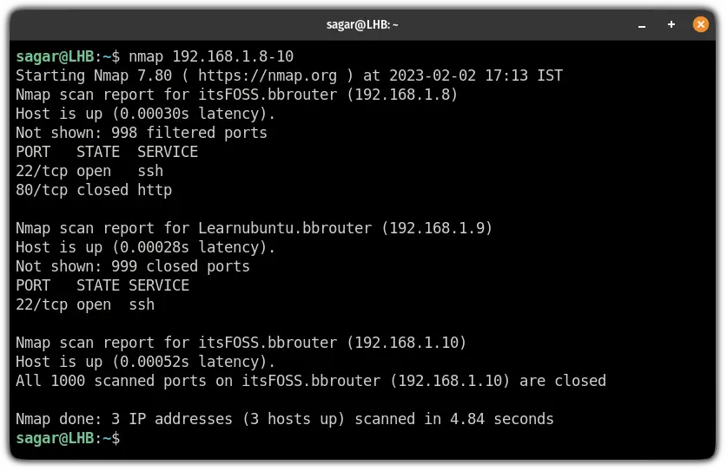Close the terminal with the orange X
Image resolution: width=727 pixels, height=471 pixels.
coord(701,24)
